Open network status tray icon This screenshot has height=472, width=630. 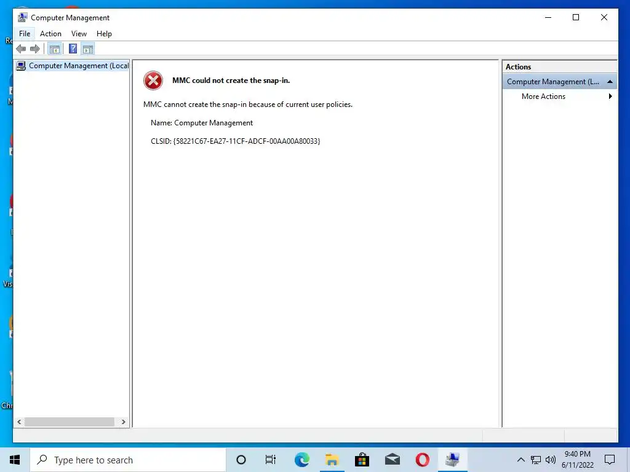click(x=536, y=460)
